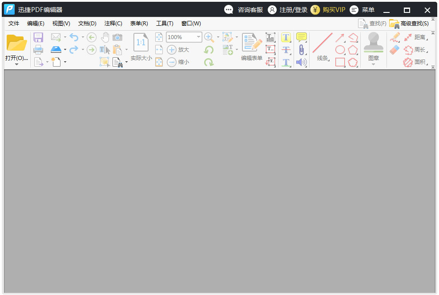Select the circle shape tool
The image size is (439, 295).
point(340,49)
